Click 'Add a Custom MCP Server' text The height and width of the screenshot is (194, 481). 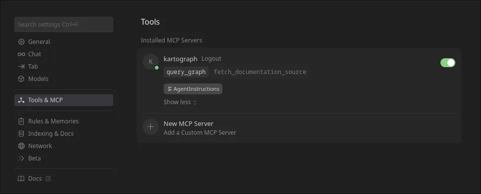200,133
